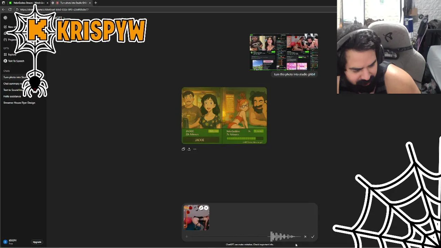The image size is (441, 248).
Task: Select the 'Chats' sidebar section label
Action: 7,71
